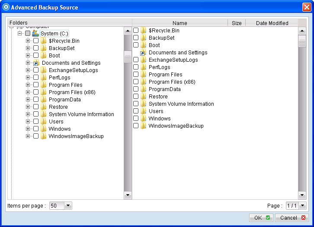Select ProgramData label in folder tree
314x227 pixels.
tap(65, 99)
